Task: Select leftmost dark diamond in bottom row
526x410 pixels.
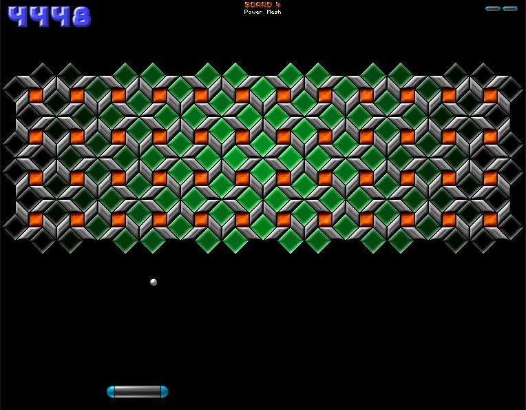Action: click(x=43, y=240)
